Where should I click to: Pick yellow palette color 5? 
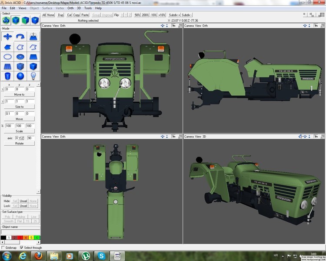click(31, 238)
